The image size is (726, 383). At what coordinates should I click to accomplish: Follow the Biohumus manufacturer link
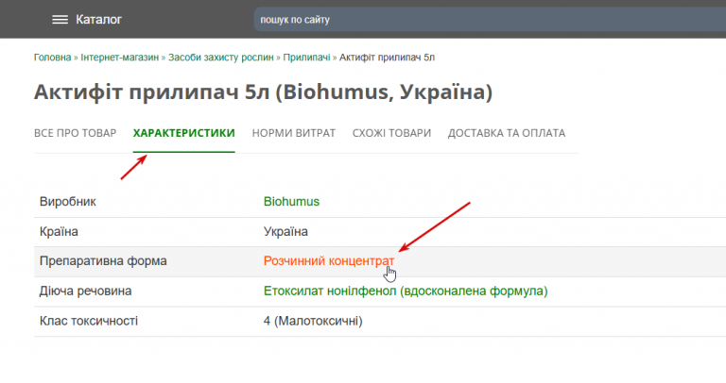click(x=291, y=202)
